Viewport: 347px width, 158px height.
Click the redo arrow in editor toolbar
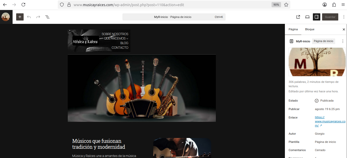38,17
